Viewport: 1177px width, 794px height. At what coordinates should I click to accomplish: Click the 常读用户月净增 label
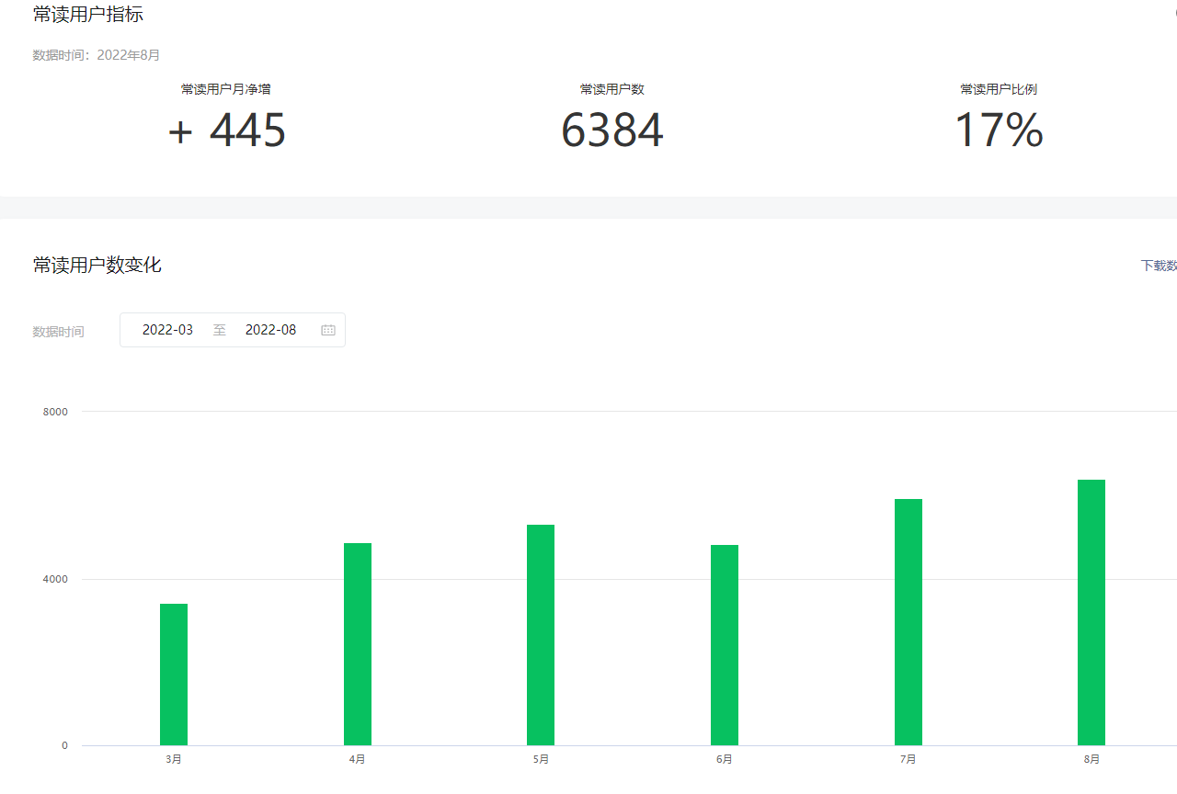[226, 89]
